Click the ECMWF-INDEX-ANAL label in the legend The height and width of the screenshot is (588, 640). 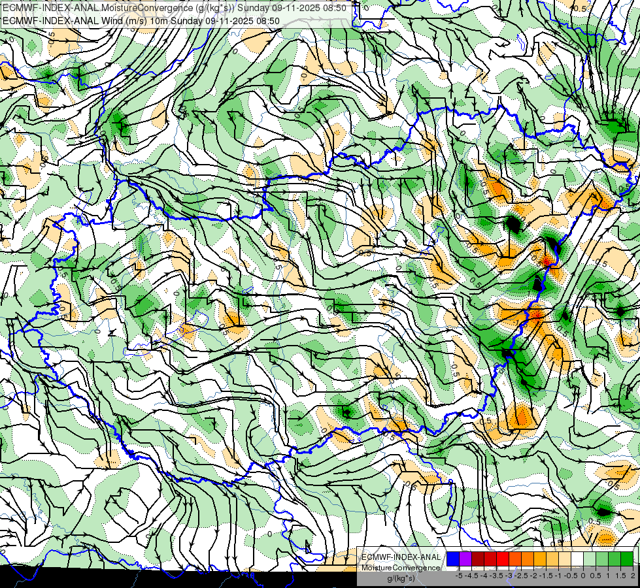point(401,557)
